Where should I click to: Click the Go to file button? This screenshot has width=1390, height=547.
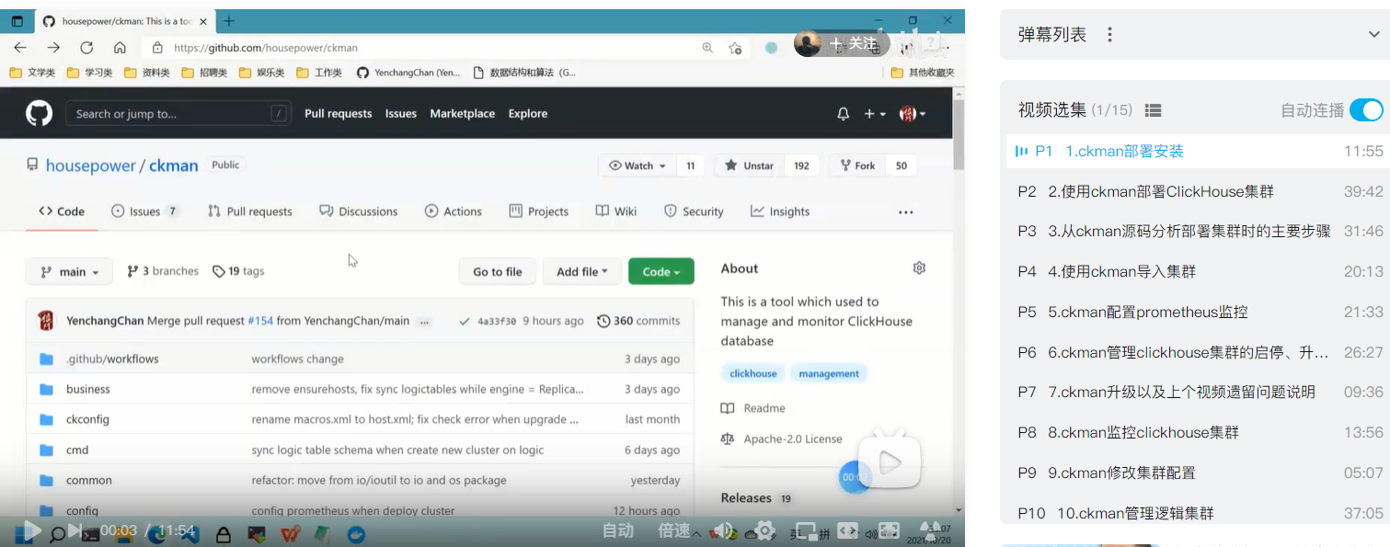[498, 271]
